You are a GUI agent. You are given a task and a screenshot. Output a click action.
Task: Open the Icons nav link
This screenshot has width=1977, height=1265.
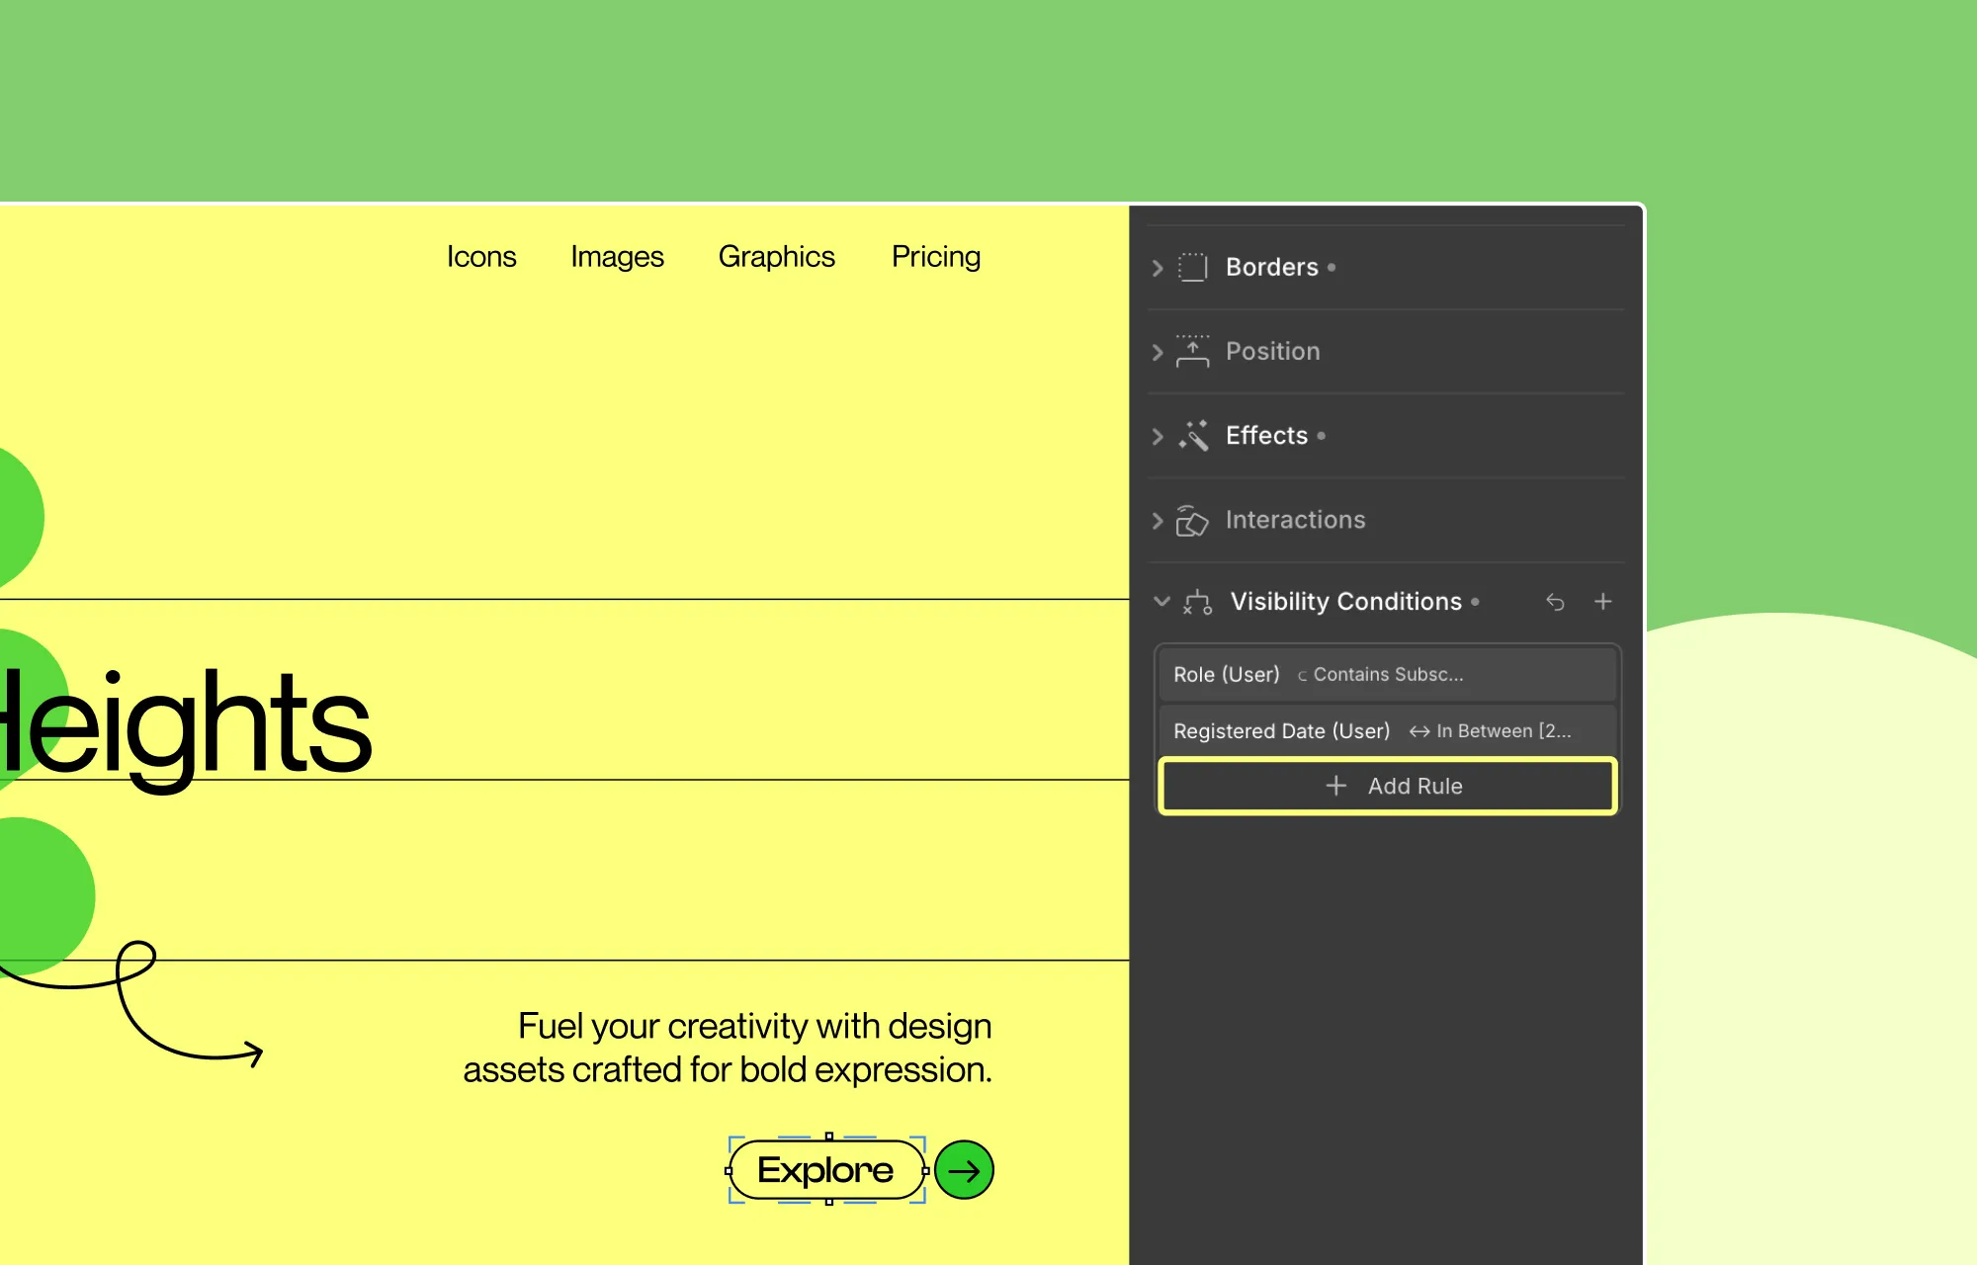(x=481, y=257)
